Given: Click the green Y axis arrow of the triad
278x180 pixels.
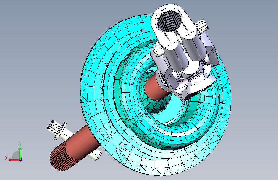Looking at the screenshot, I should click(21, 153).
